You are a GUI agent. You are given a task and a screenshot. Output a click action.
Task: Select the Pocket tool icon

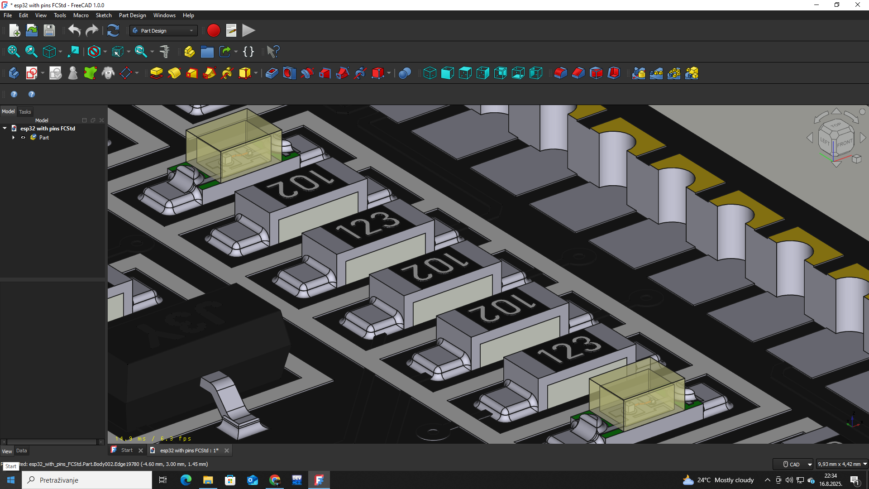pos(272,73)
